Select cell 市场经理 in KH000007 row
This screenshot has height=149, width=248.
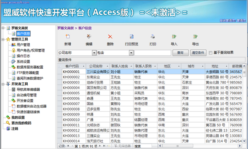pyautogui.click(x=145, y=104)
